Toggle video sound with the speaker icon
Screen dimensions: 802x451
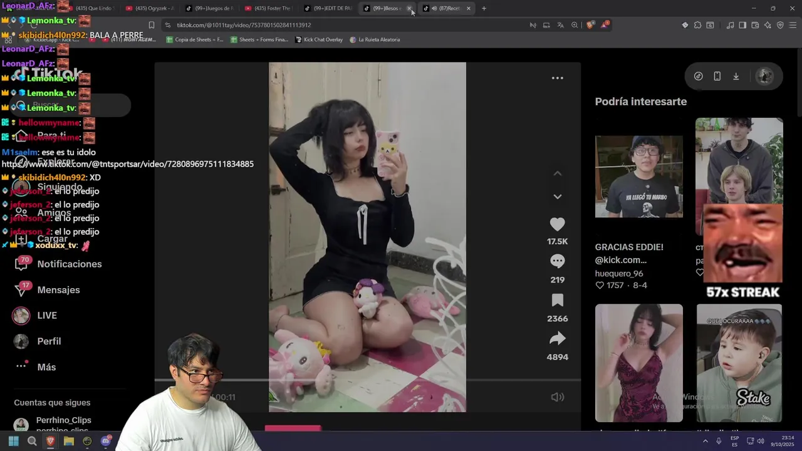557,397
